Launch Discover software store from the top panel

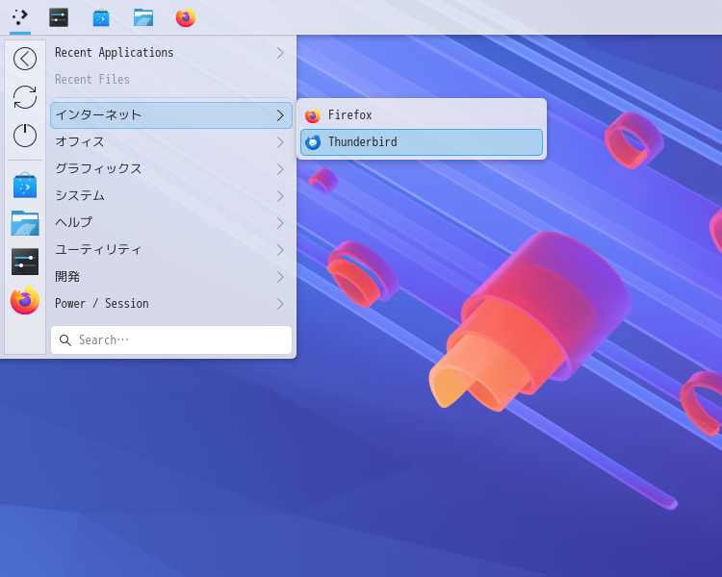(x=101, y=17)
